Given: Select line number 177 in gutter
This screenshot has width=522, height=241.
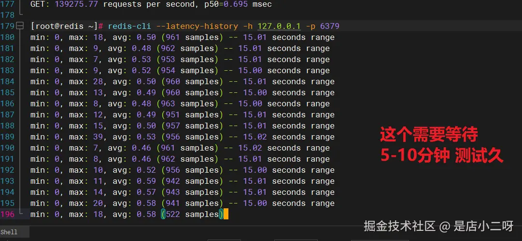Looking at the screenshot, I should 7,4.
